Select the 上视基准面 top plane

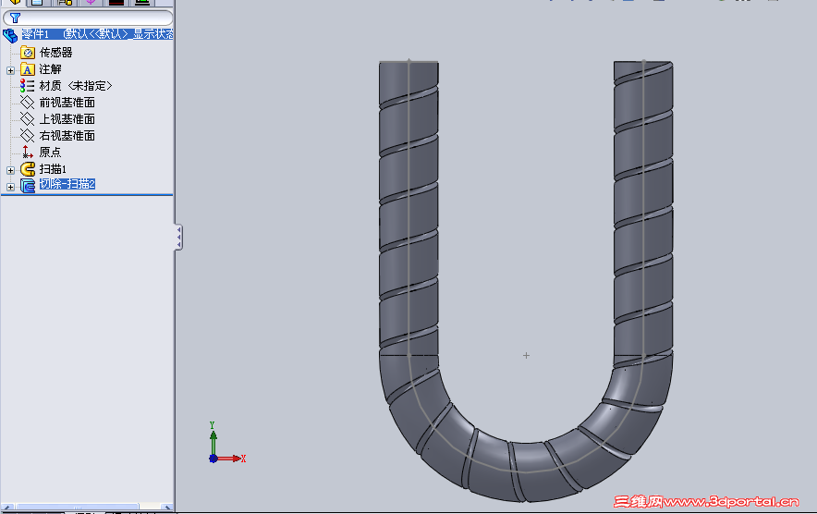[67, 119]
